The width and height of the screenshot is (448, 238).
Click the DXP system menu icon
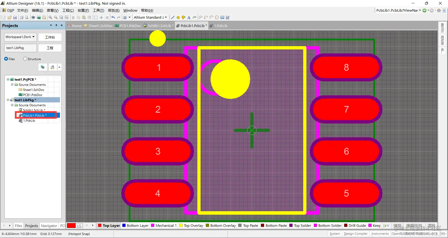[8, 10]
